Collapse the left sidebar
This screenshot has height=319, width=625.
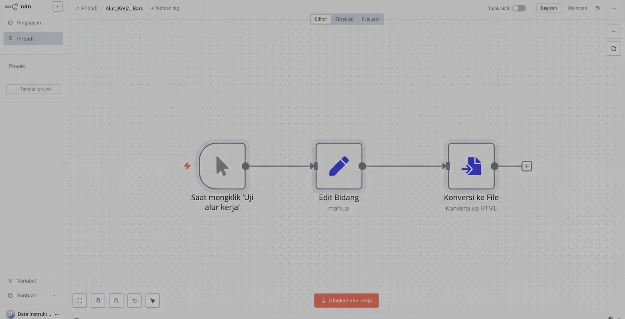click(x=66, y=164)
